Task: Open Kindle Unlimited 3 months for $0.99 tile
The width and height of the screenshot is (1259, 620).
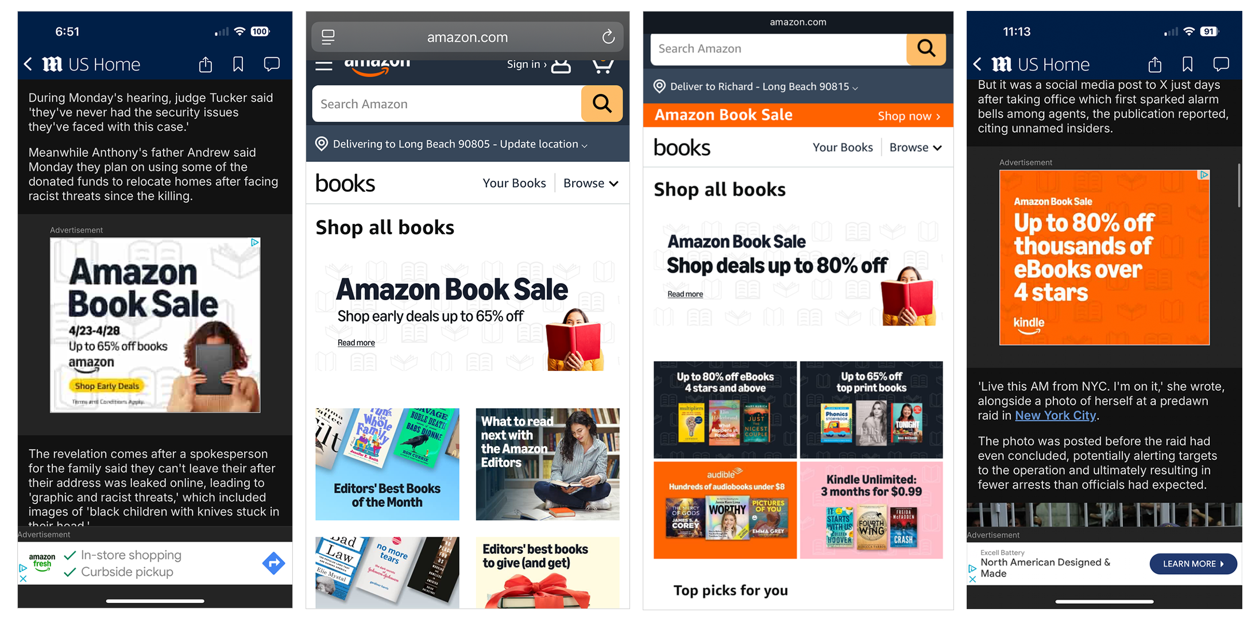Action: coord(871,510)
